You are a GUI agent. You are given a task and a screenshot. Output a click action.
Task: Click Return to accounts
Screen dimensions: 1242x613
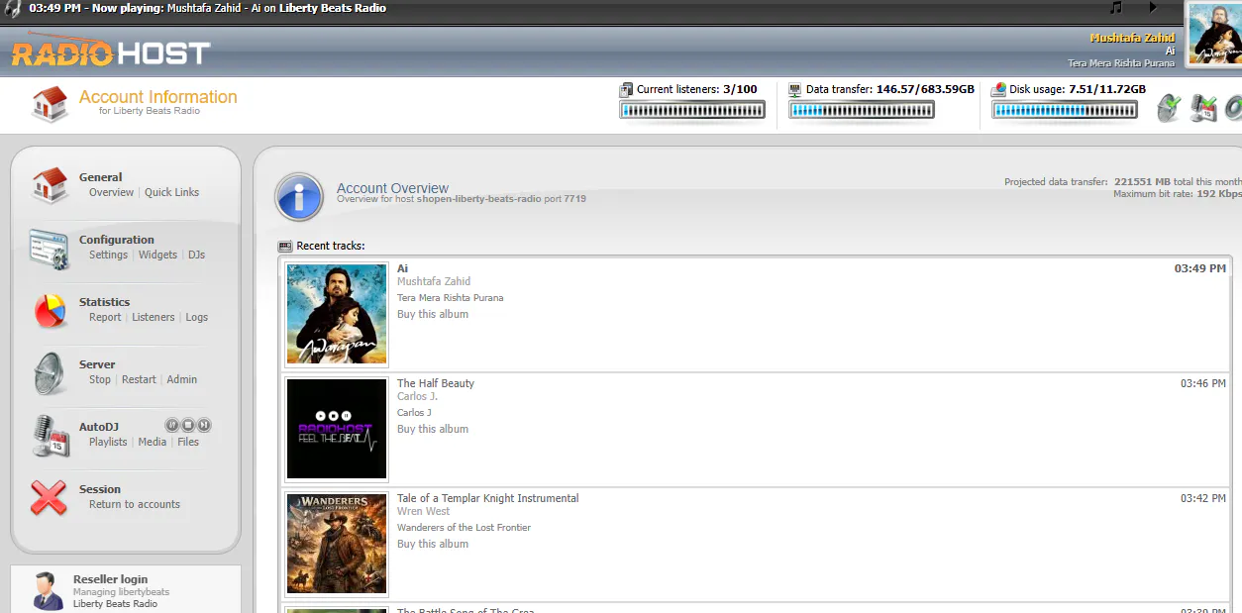point(135,504)
